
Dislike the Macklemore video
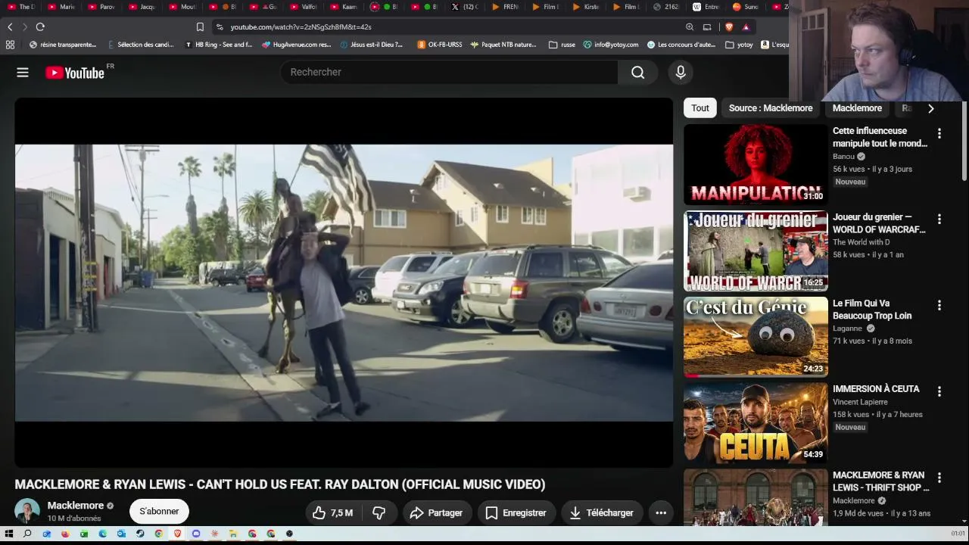[379, 512]
